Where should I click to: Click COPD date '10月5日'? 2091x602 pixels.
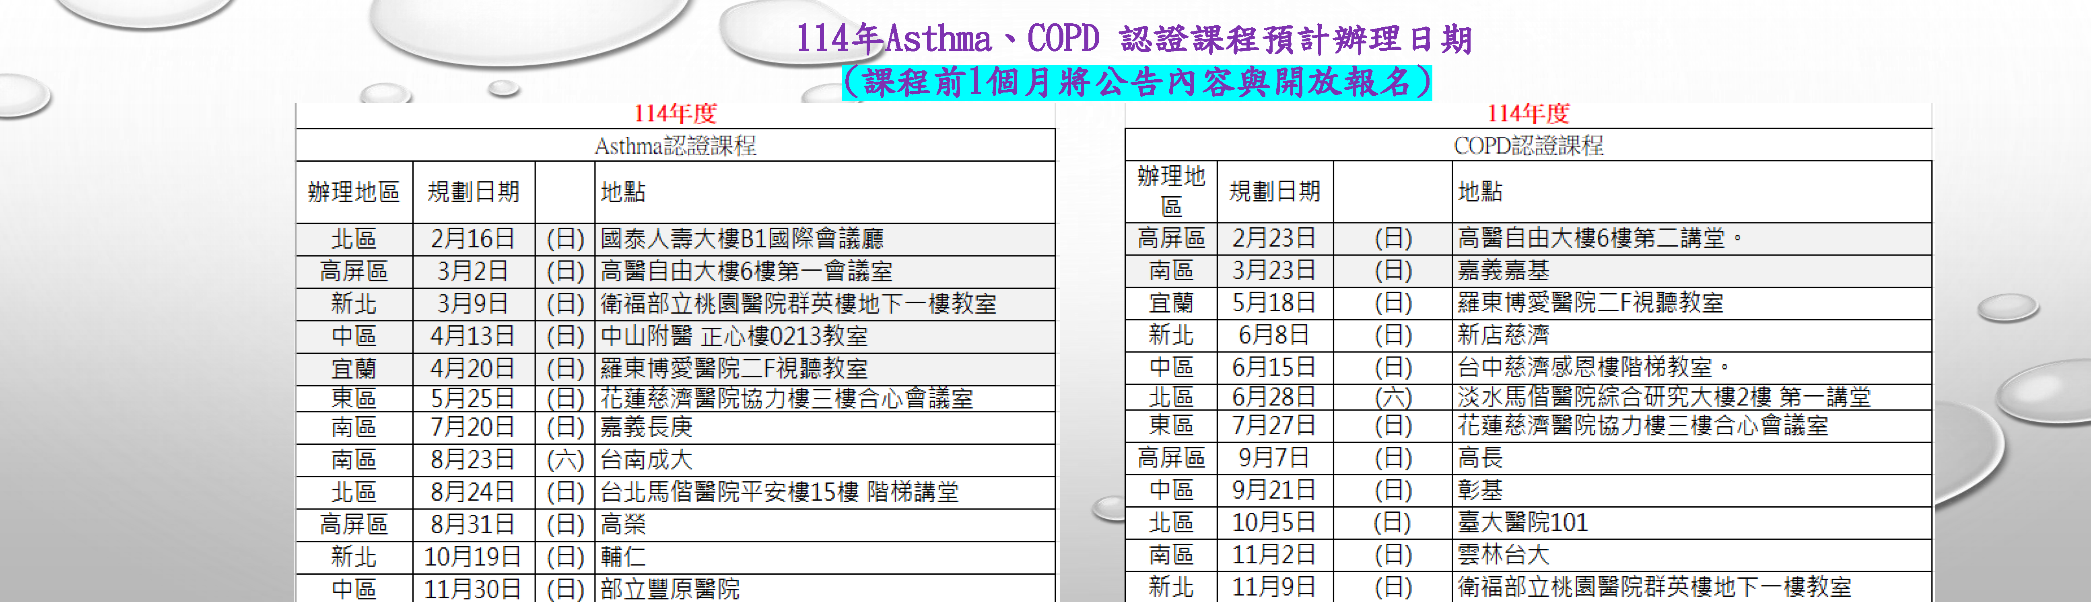click(x=1274, y=522)
